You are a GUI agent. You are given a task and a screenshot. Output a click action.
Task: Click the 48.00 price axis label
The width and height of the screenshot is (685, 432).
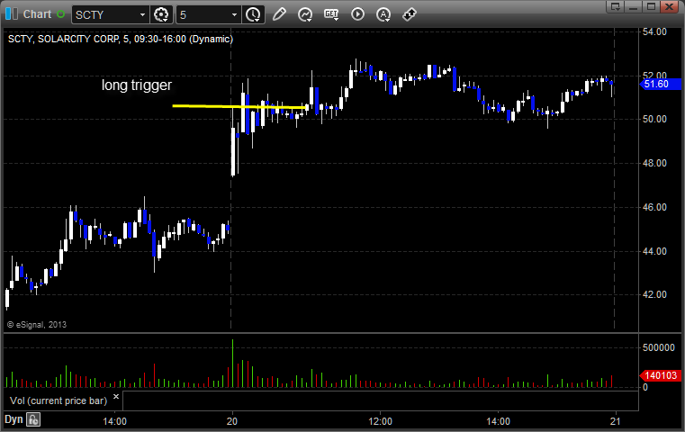654,164
